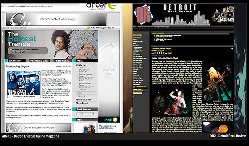Screen dimensions: 249x146
Task: Click Membership in top navigation
Action: (36, 6)
